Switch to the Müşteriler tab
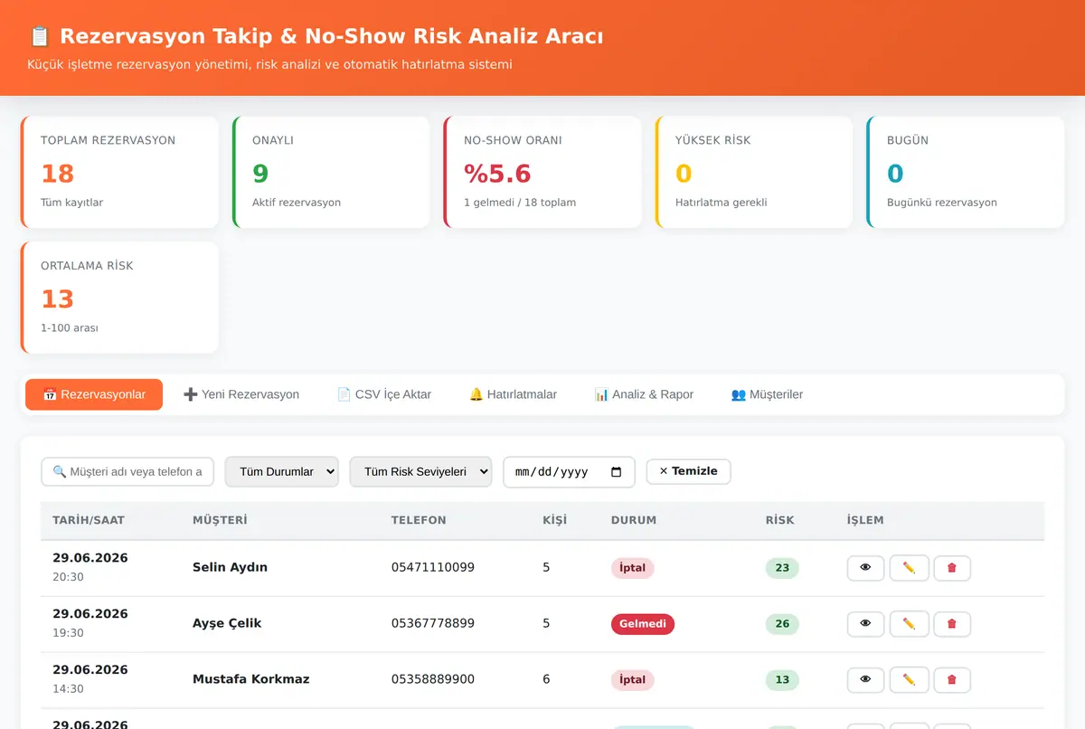The height and width of the screenshot is (729, 1085). [767, 394]
